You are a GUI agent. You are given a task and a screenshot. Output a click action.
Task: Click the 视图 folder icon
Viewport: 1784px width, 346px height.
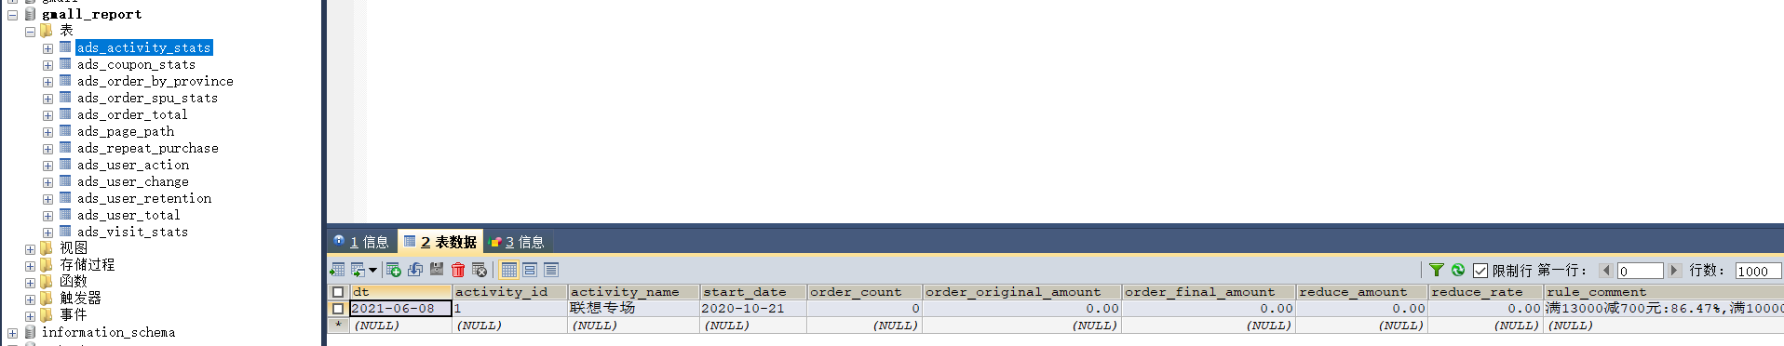(x=47, y=248)
